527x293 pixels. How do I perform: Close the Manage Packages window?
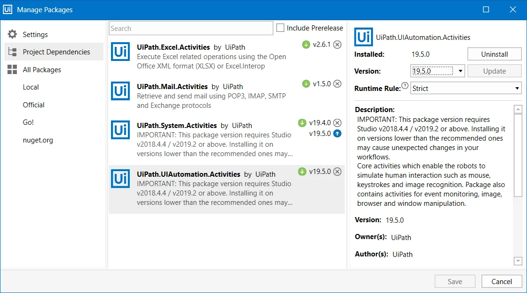[x=512, y=9]
